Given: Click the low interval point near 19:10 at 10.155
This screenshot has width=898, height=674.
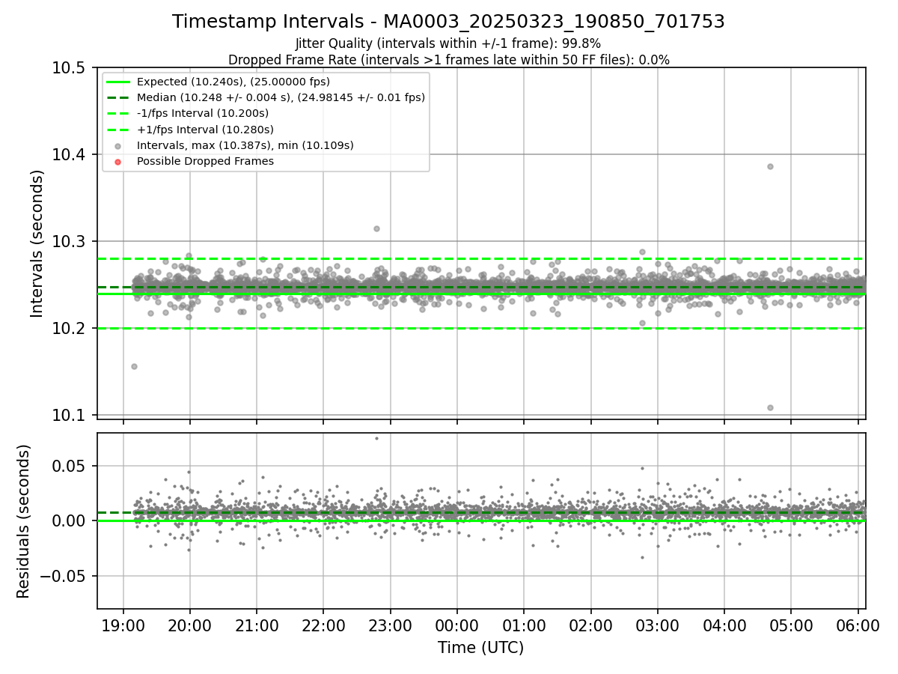Looking at the screenshot, I should (x=134, y=366).
